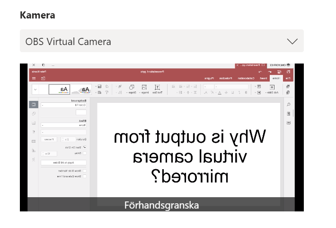Select the gray mountain Aa theme thumbnail
The width and height of the screenshot is (336, 228).
(x=81, y=89)
